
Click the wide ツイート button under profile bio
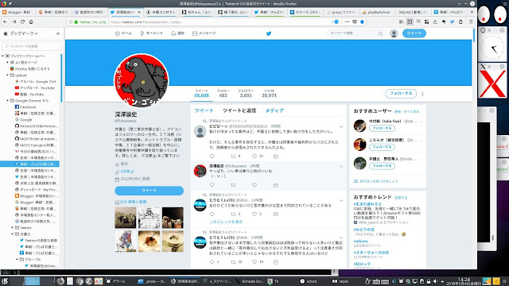(149, 191)
